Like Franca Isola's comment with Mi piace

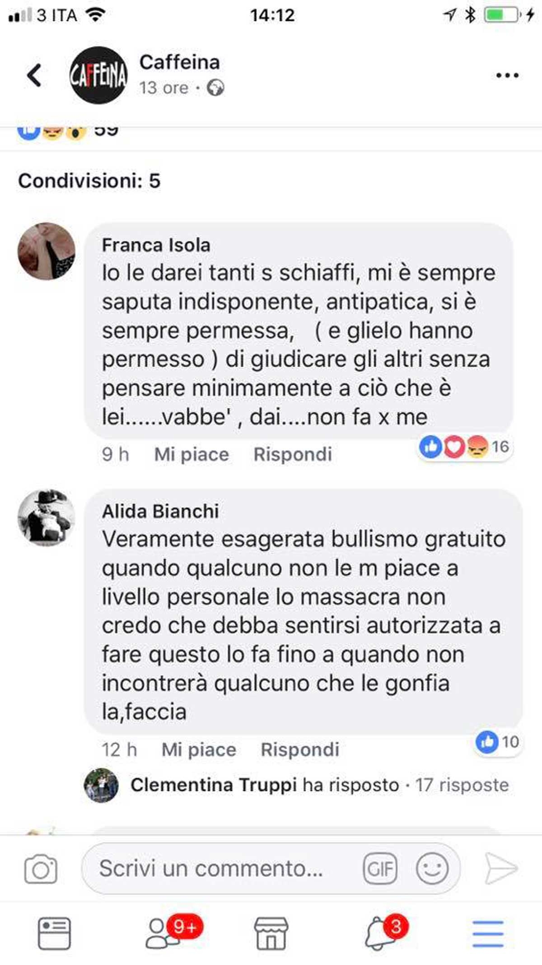192,454
